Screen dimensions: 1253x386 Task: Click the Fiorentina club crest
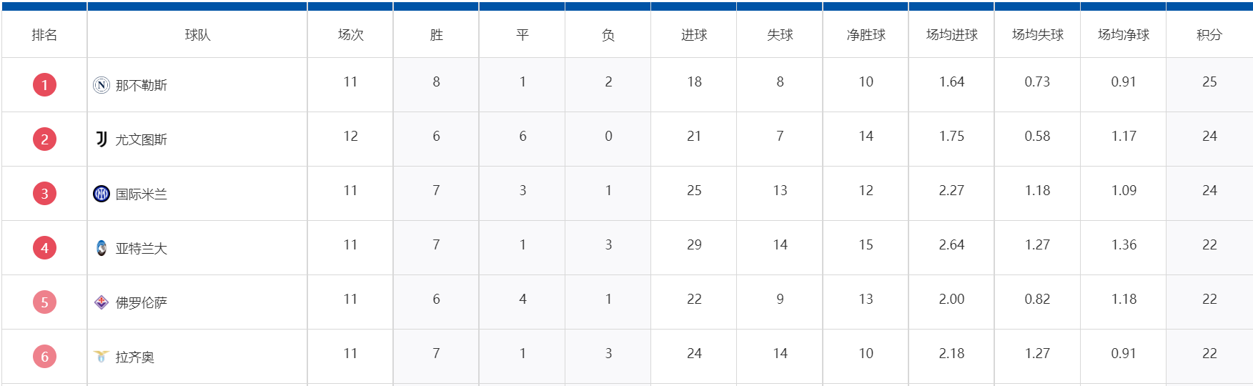[101, 302]
